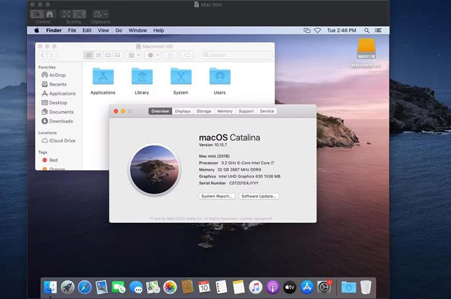Switch to the Support tab
This screenshot has height=299, width=451.
pyautogui.click(x=246, y=111)
